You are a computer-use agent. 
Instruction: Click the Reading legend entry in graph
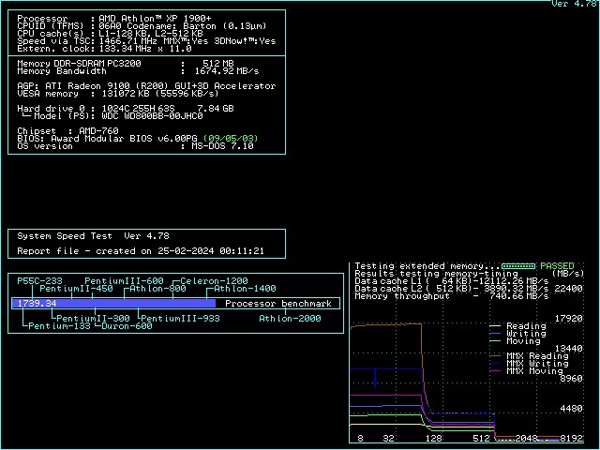pyautogui.click(x=525, y=326)
